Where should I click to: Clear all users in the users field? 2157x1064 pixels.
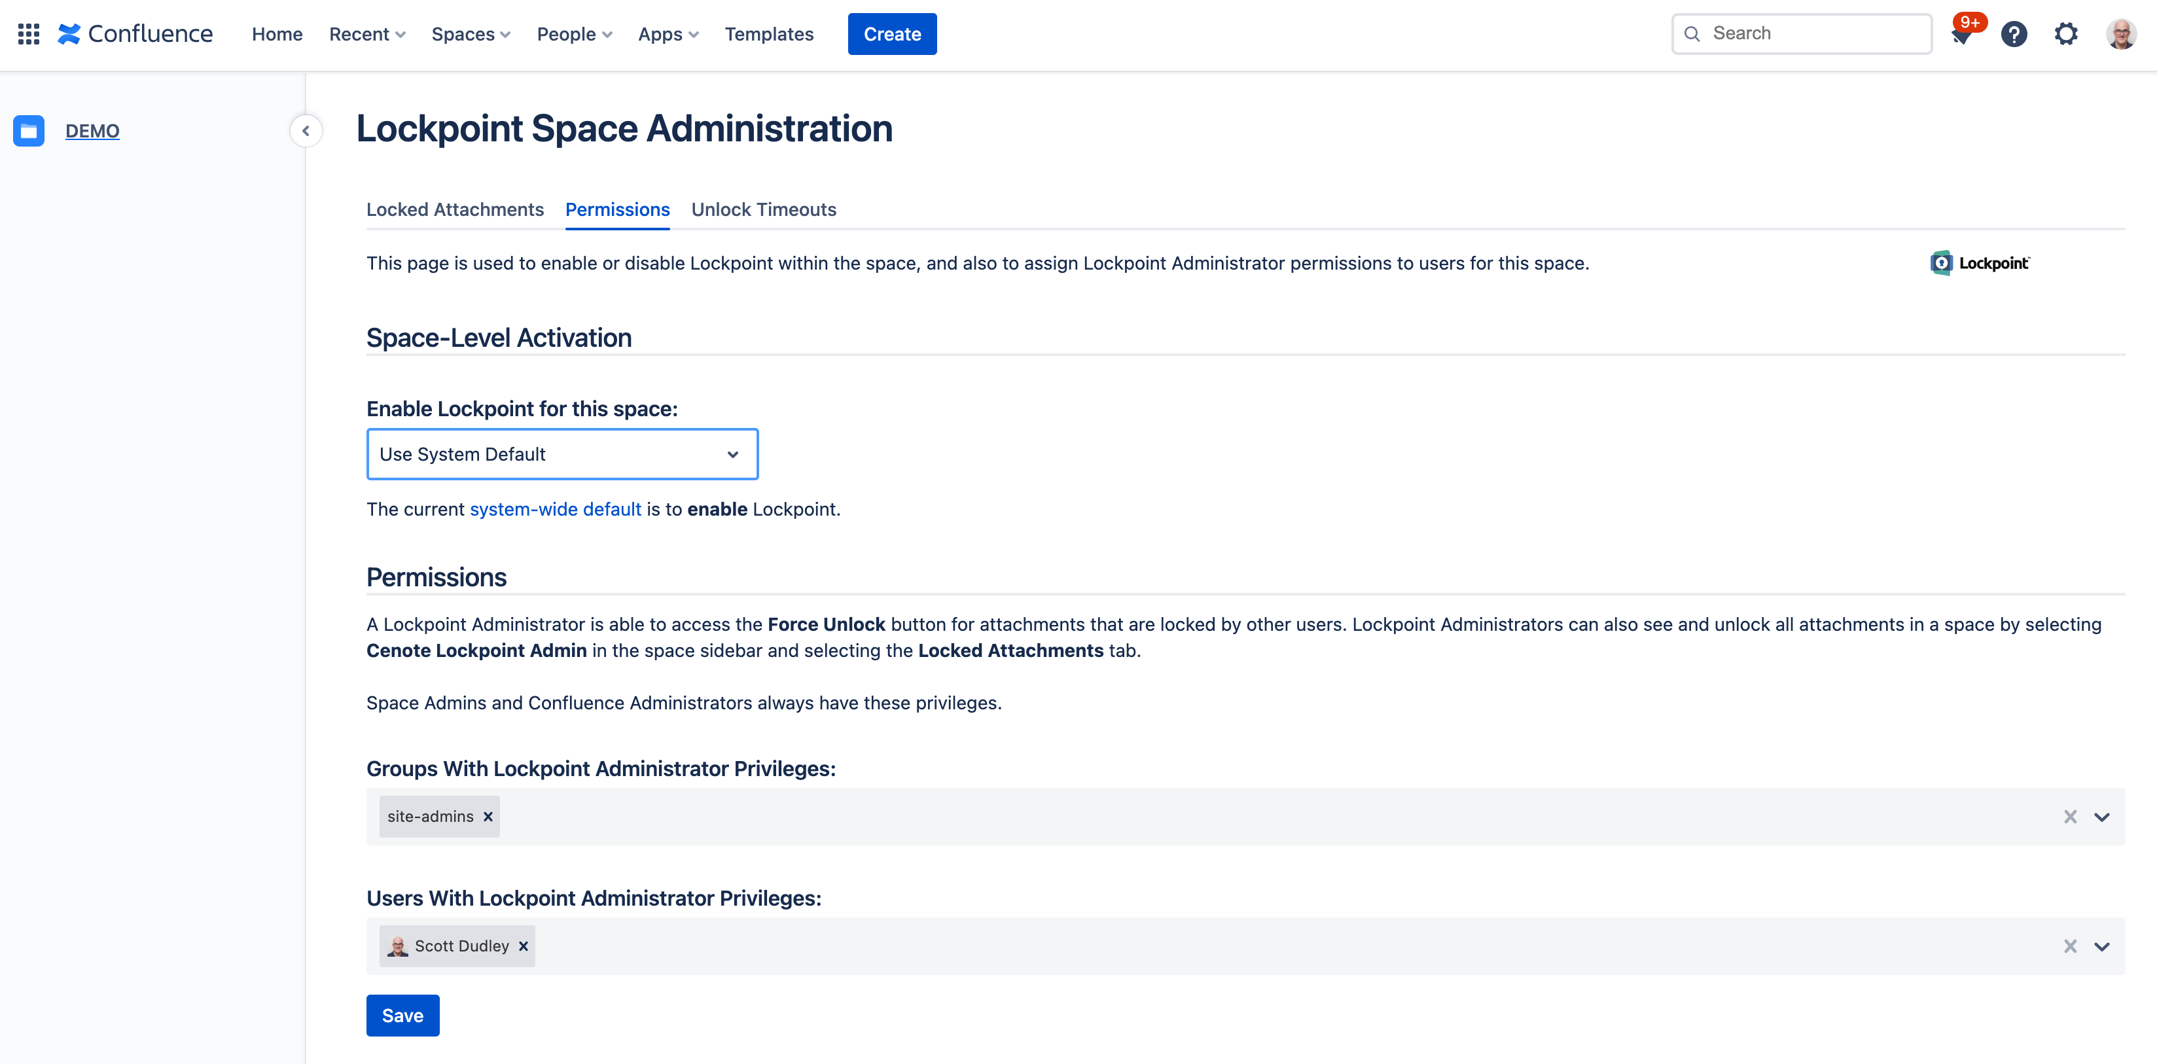pos(2070,946)
